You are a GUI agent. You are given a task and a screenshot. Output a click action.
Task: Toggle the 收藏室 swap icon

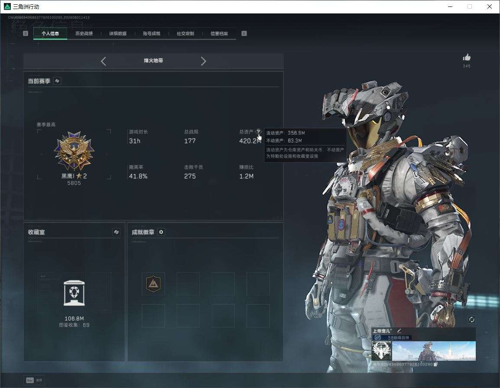[117, 232]
